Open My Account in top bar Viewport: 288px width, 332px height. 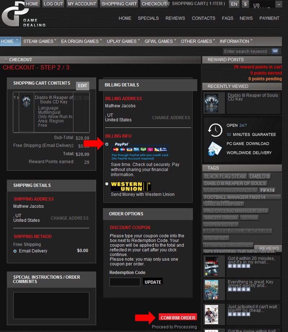82,4
